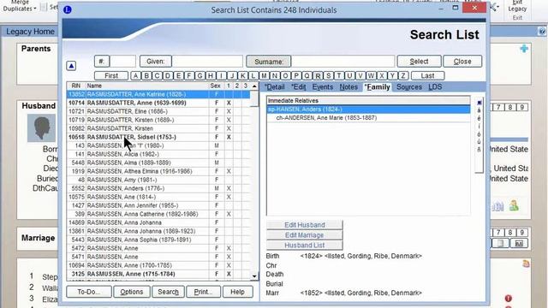Select row RASMUSDATTER, Eline (1686-)

coord(158,111)
